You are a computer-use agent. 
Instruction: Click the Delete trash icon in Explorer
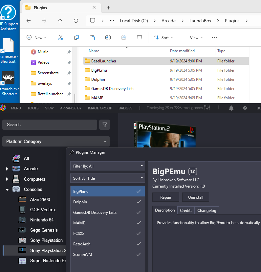pos(140,37)
